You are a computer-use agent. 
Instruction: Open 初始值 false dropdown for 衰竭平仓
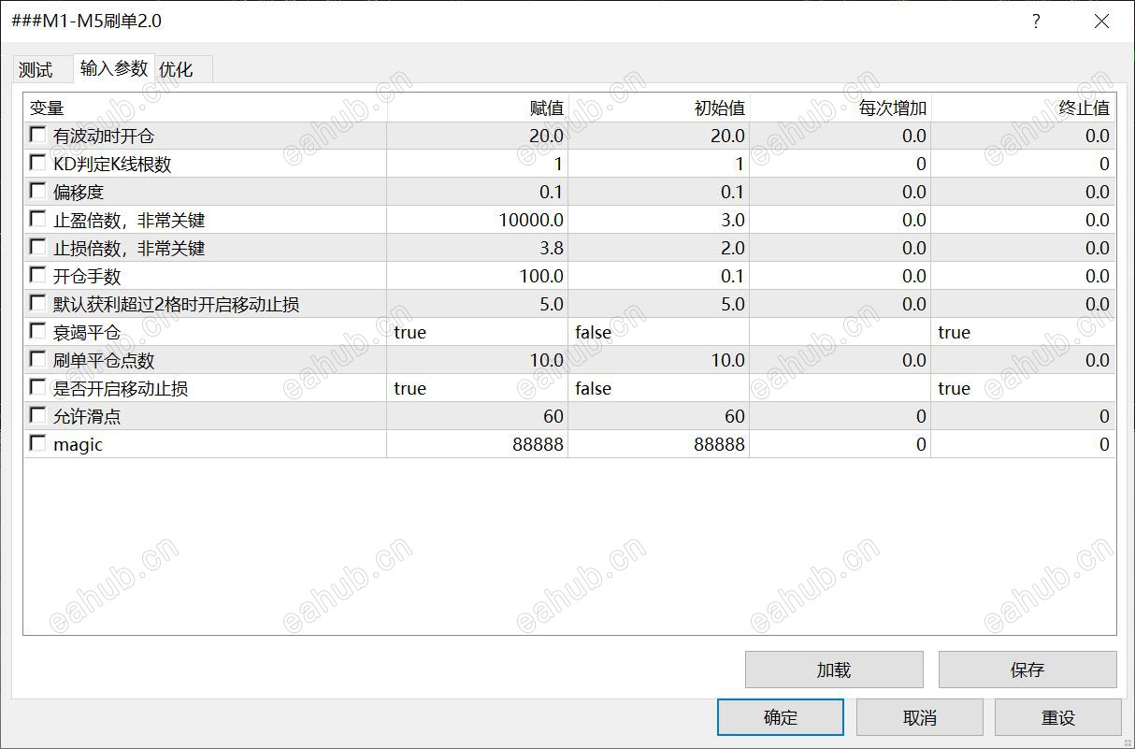click(x=659, y=332)
